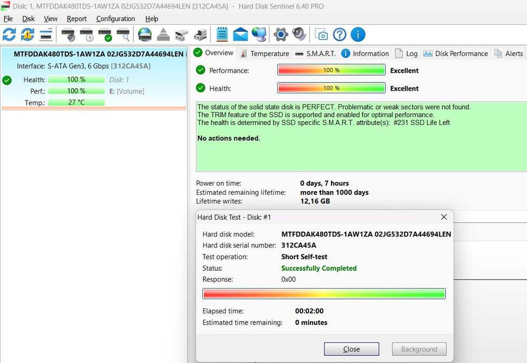The width and height of the screenshot is (527, 363).
Task: Click the Perf. 100 % bar in left disk panel
Action: 76,91
